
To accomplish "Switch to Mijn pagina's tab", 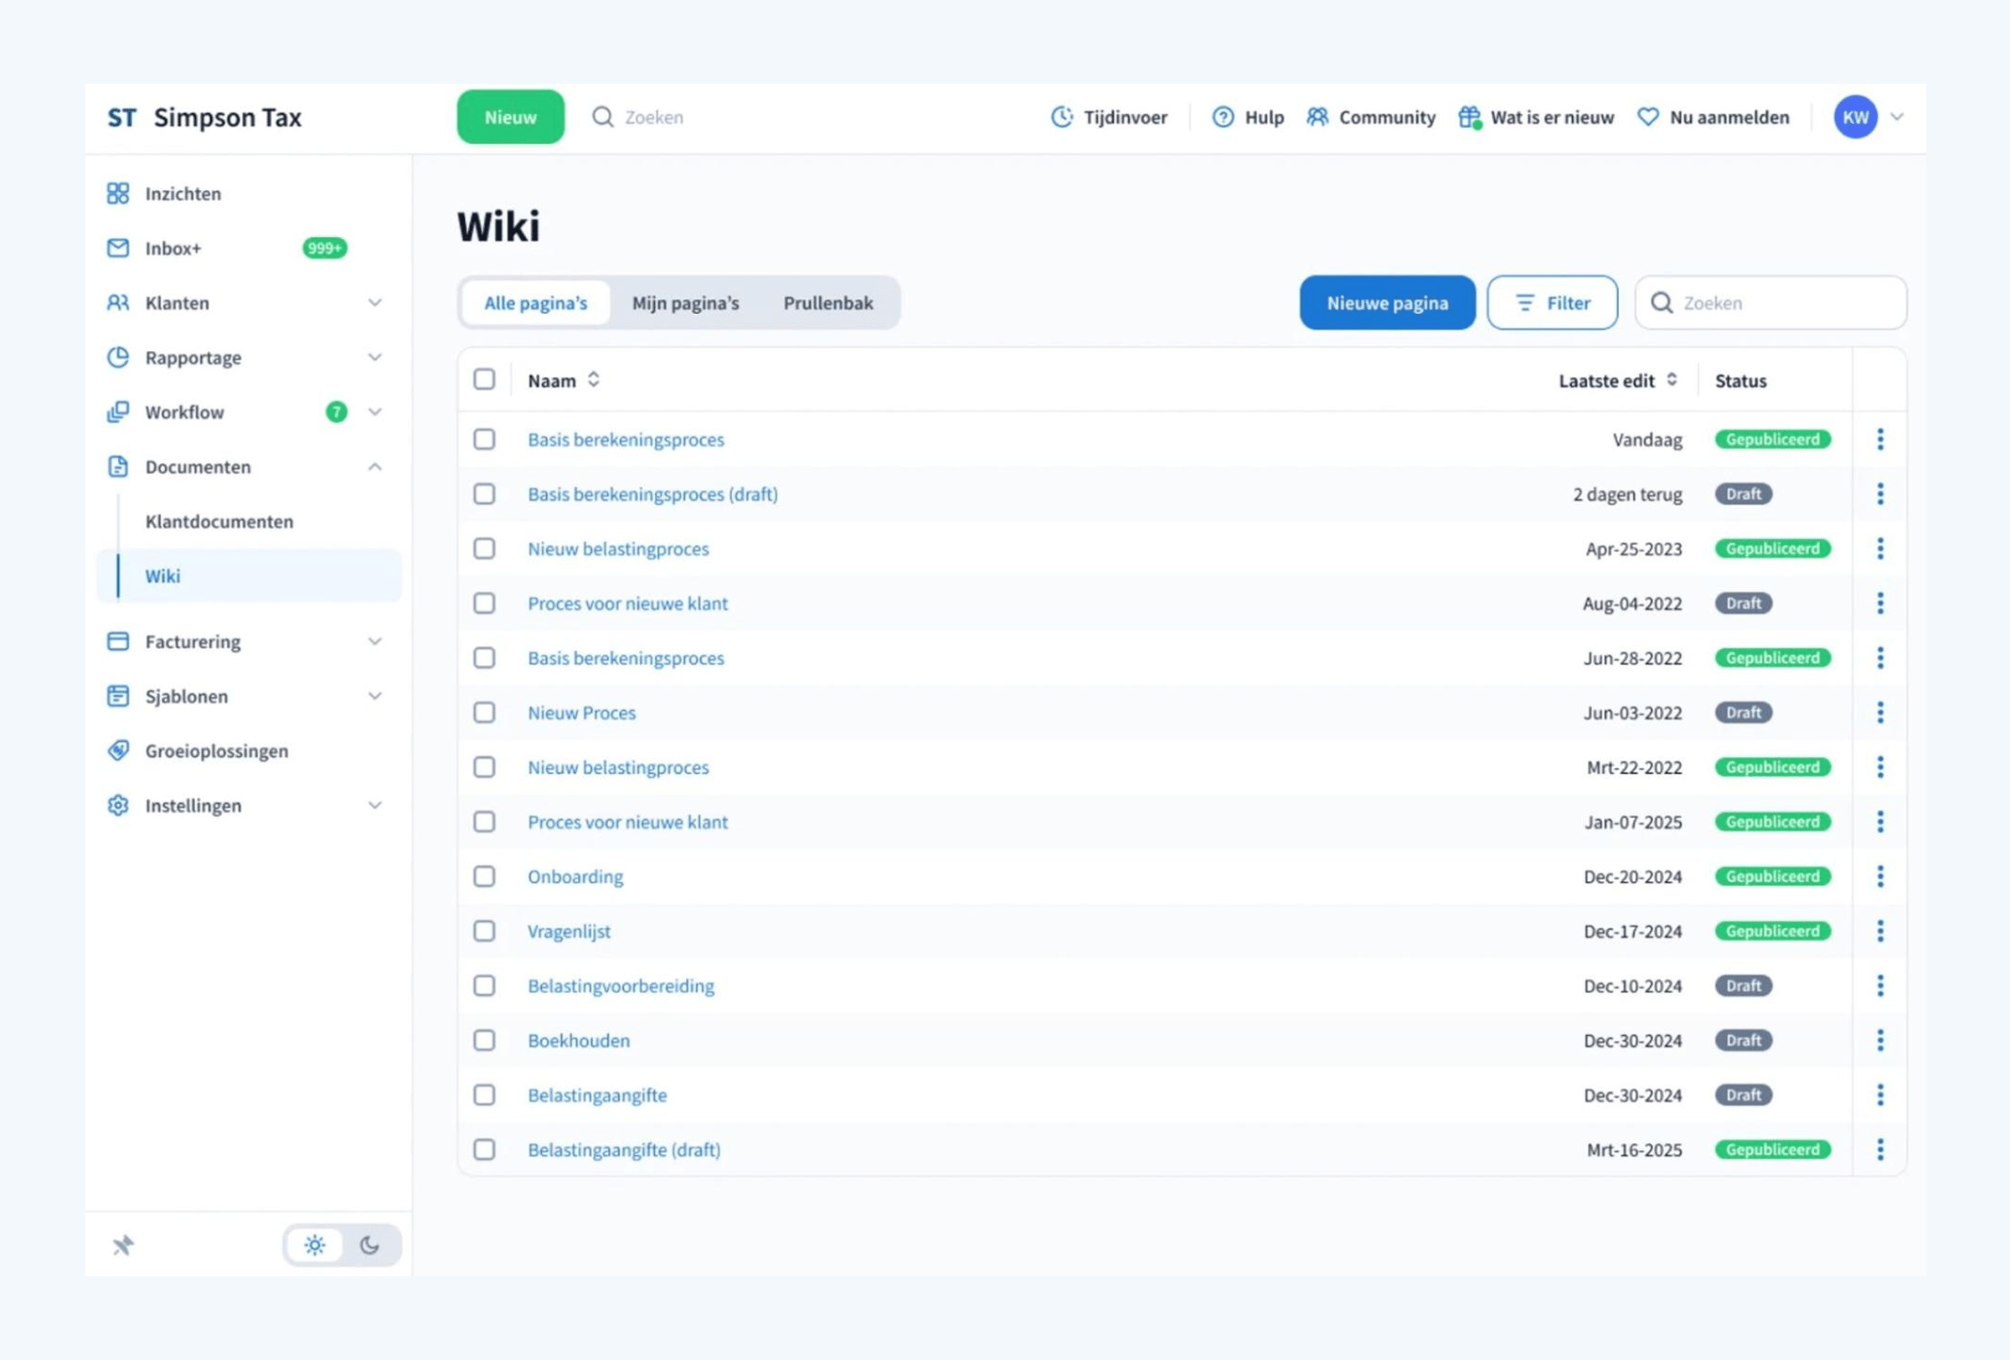I will [685, 302].
